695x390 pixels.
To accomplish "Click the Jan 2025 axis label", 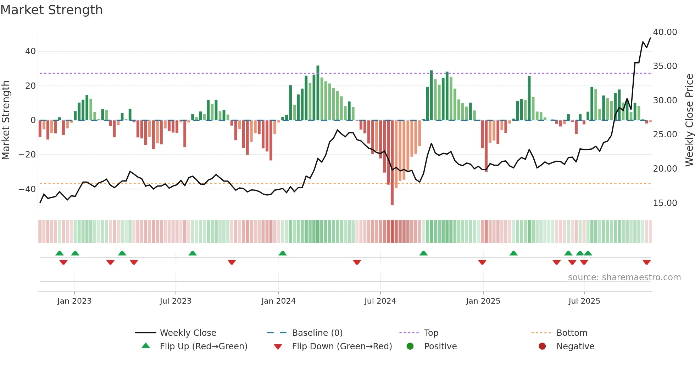I will [x=483, y=301].
